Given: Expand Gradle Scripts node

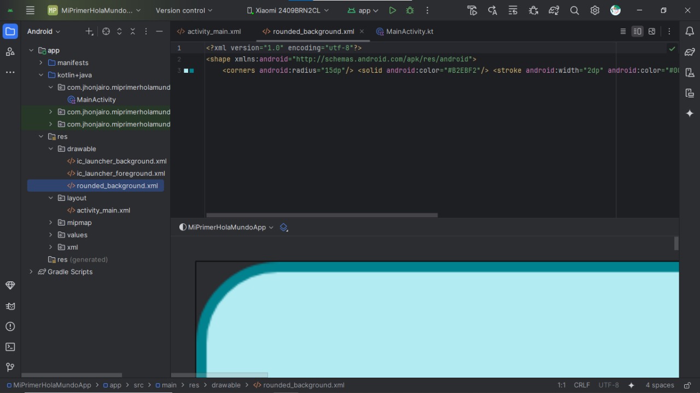Looking at the screenshot, I should (x=31, y=272).
